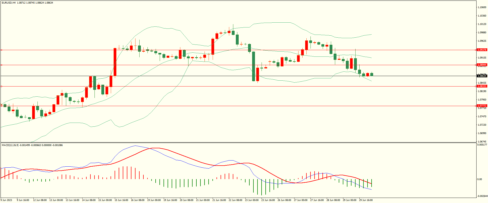The height and width of the screenshot is (203, 488).
Task: Select the red 1.08944 price level tag
Action: (x=482, y=65)
